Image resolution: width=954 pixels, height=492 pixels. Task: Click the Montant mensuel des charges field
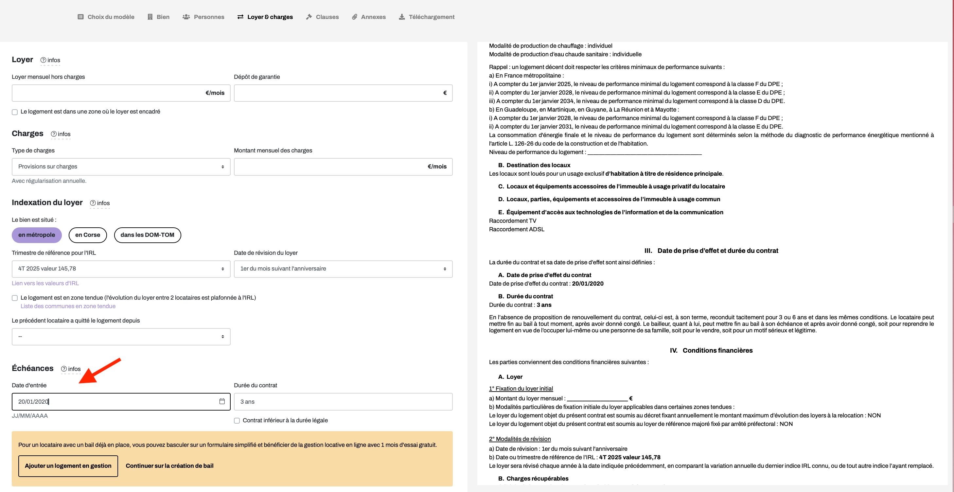pyautogui.click(x=343, y=167)
